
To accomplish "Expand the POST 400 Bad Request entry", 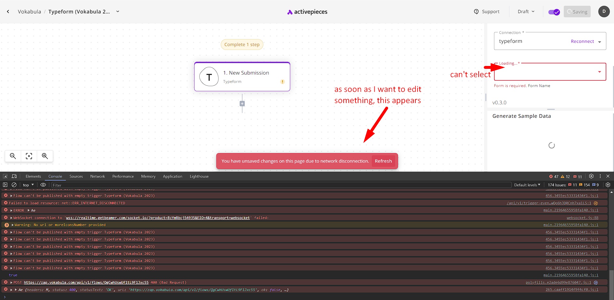I will (x=12, y=282).
